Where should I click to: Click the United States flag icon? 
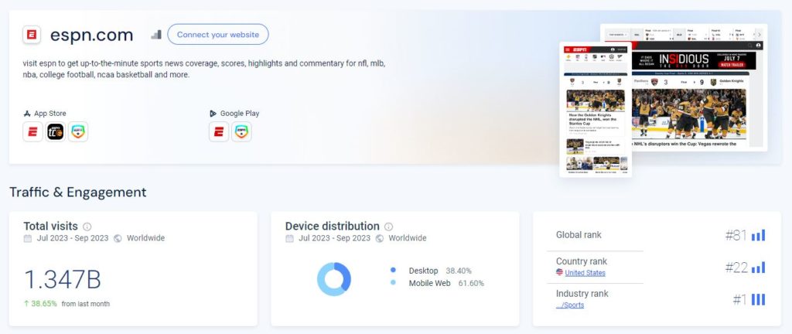(559, 272)
